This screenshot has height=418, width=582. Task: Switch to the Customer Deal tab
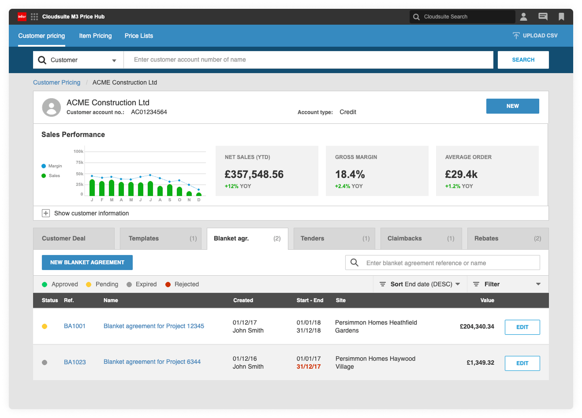(x=74, y=238)
